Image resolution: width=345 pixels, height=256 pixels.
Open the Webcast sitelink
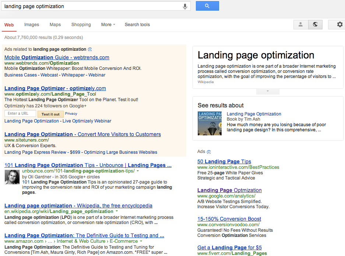click(49, 75)
